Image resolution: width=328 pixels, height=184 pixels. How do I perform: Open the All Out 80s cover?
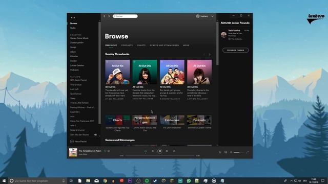pos(199,72)
